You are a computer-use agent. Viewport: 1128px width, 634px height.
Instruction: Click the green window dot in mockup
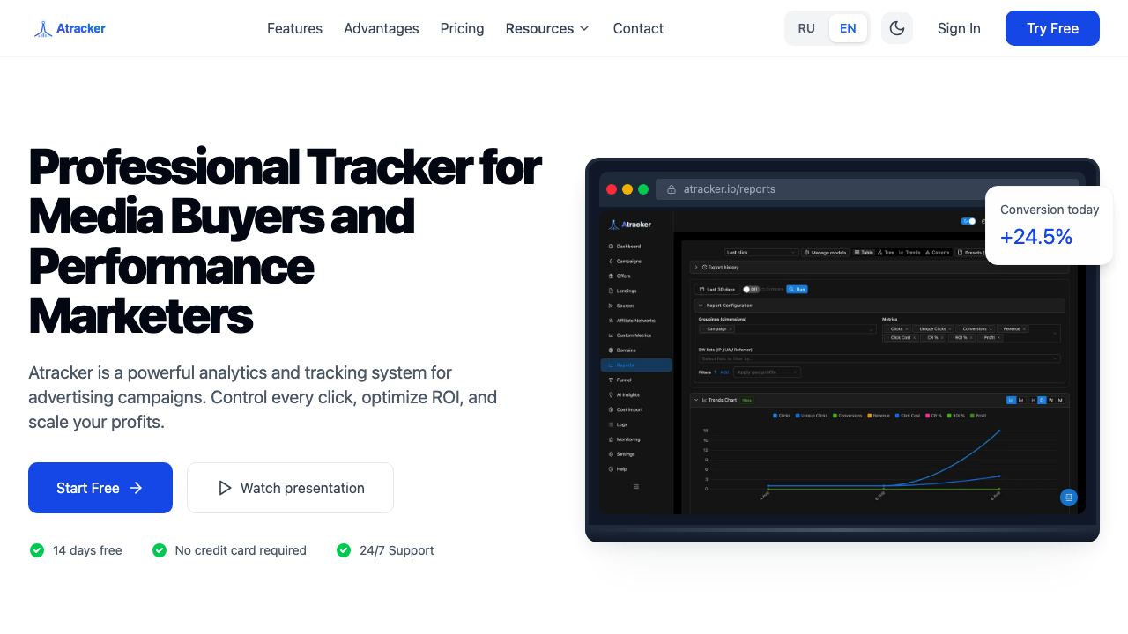click(x=643, y=189)
